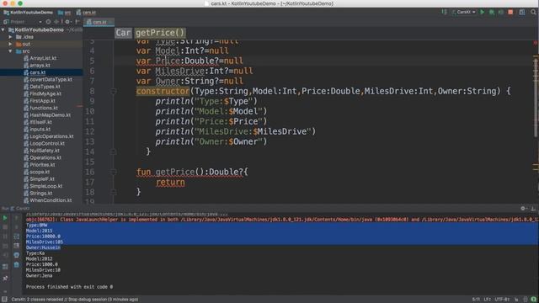539x303 pixels.
Task: Click 'Process finished with exit code 0'
Action: (x=69, y=287)
